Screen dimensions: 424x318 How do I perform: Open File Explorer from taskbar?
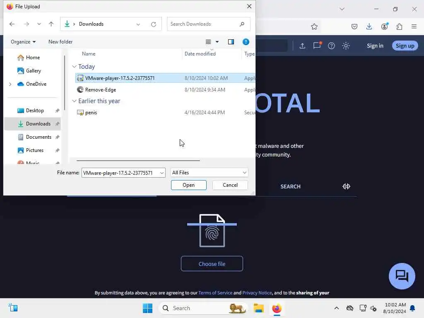point(258,308)
